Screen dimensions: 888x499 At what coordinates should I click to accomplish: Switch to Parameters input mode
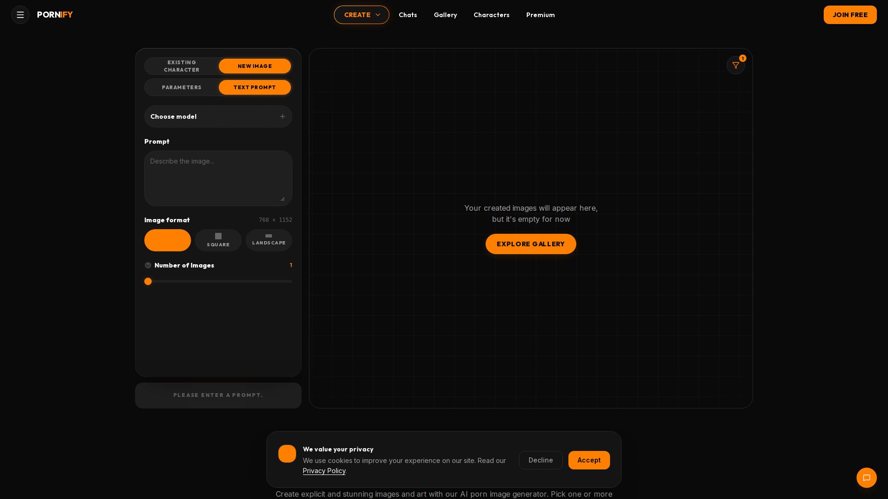tap(182, 87)
